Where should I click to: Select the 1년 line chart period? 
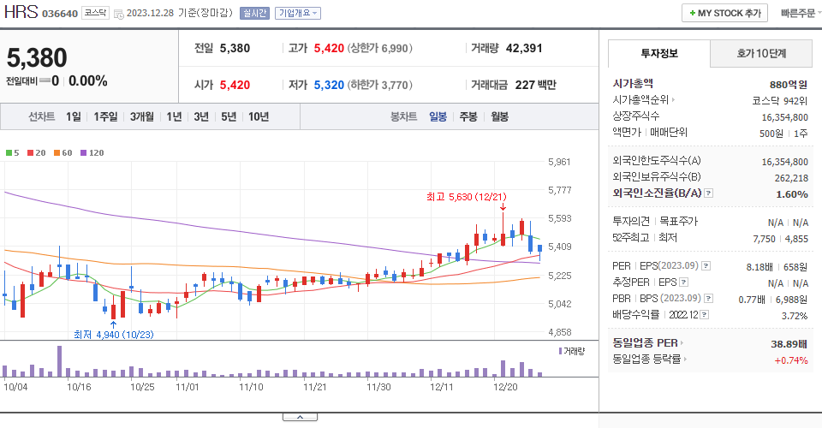coord(174,116)
